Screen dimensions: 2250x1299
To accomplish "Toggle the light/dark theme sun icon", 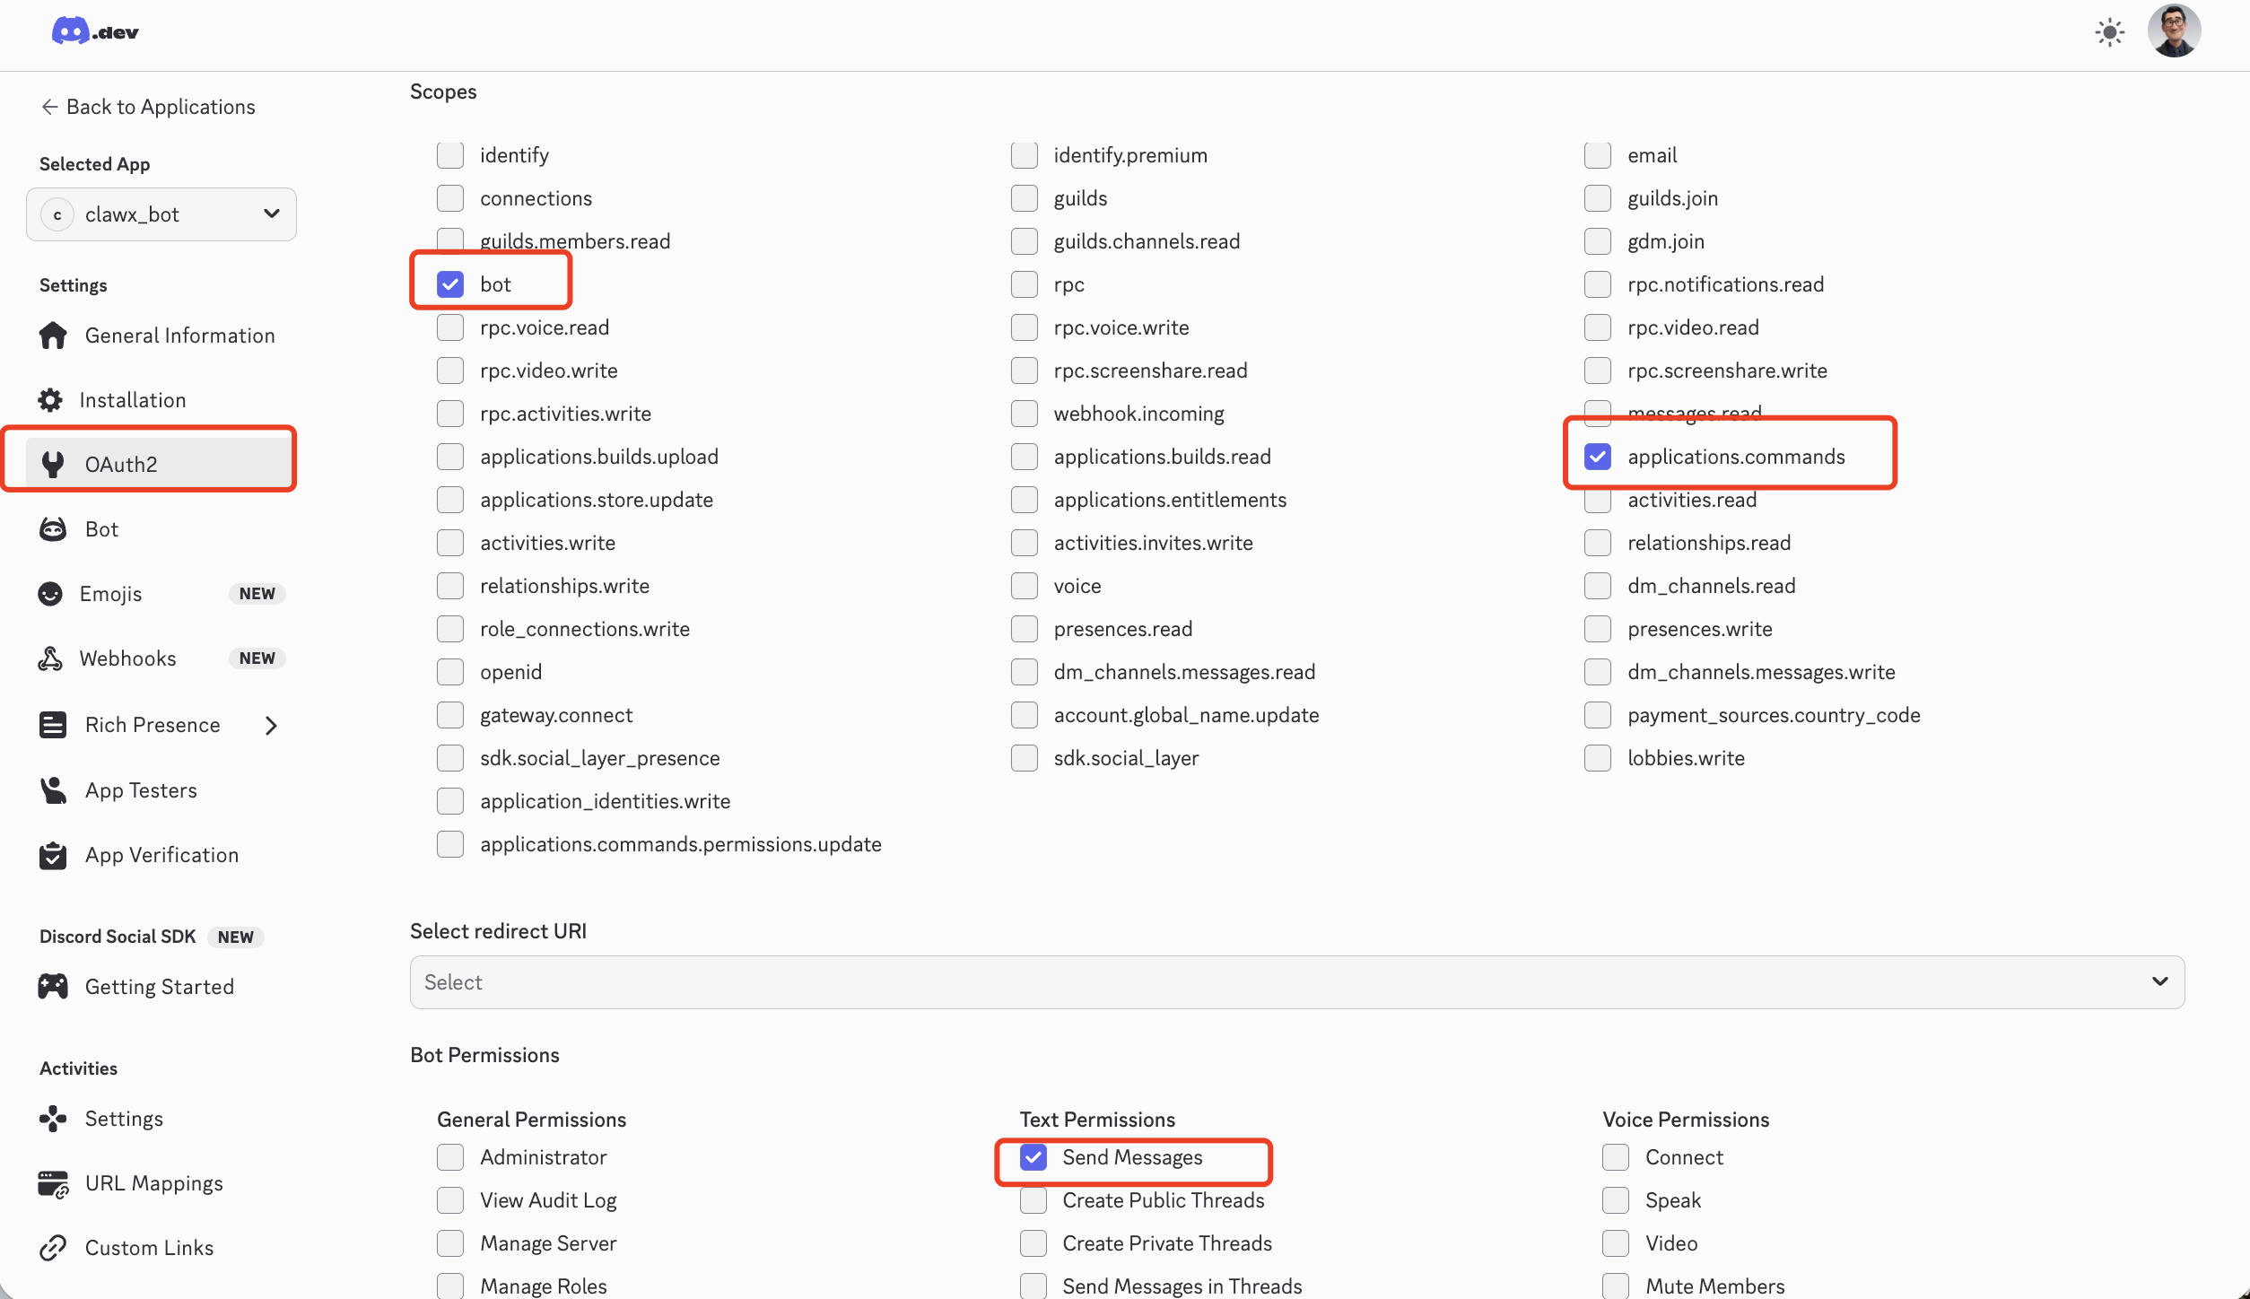I will pos(2109,33).
